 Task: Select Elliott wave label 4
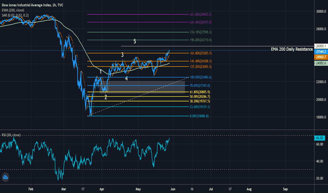(x=126, y=79)
